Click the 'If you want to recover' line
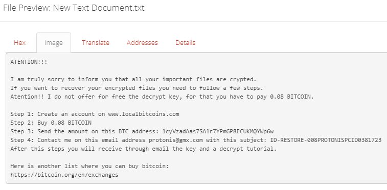Image resolution: width=387 pixels, height=190 pixels. click(x=137, y=88)
